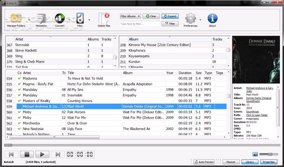Open the Preferences gear
Image resolution: width=284 pixels, height=167 pixels.
[190, 20]
